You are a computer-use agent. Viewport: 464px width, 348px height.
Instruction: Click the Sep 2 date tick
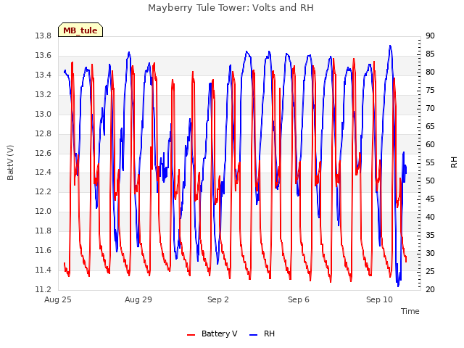(218, 299)
